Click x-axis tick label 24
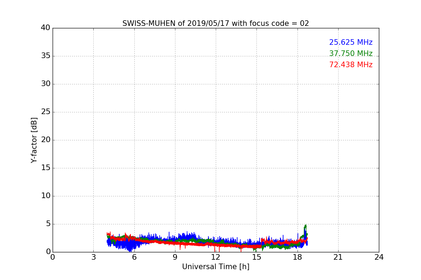Image resolution: width=421 pixels, height=280 pixels. pos(379,257)
